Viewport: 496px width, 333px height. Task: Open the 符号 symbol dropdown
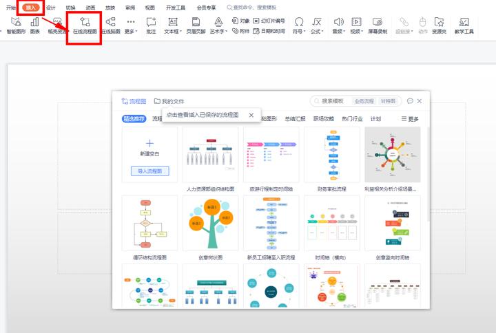pyautogui.click(x=298, y=25)
